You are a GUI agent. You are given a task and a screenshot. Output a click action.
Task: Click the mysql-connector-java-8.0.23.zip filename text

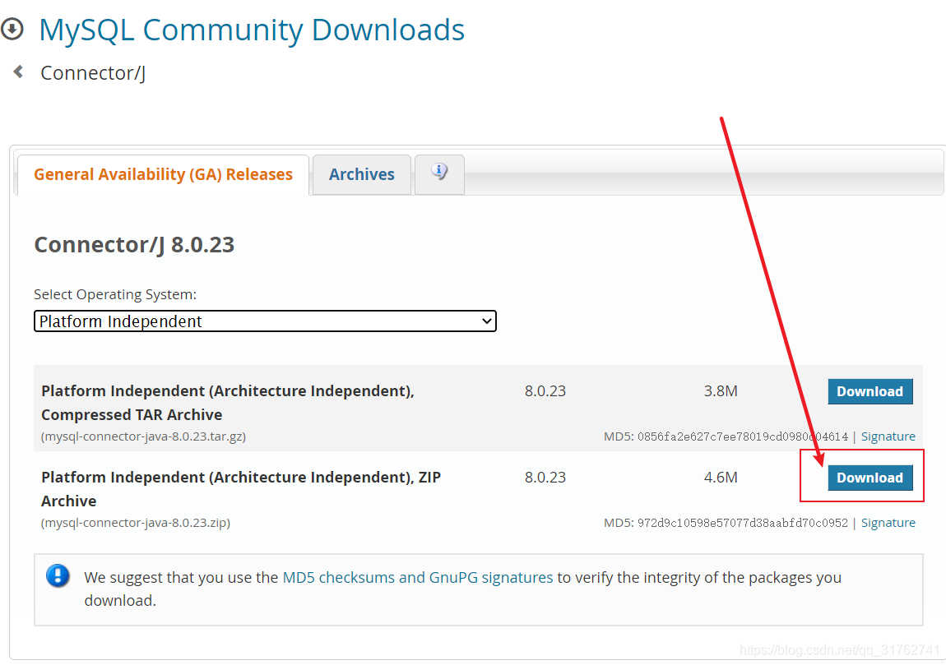pyautogui.click(x=136, y=523)
